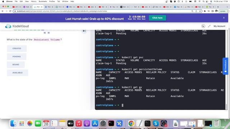Open Calendar showing 28 in the dock
The image size is (230, 129).
click(46, 123)
